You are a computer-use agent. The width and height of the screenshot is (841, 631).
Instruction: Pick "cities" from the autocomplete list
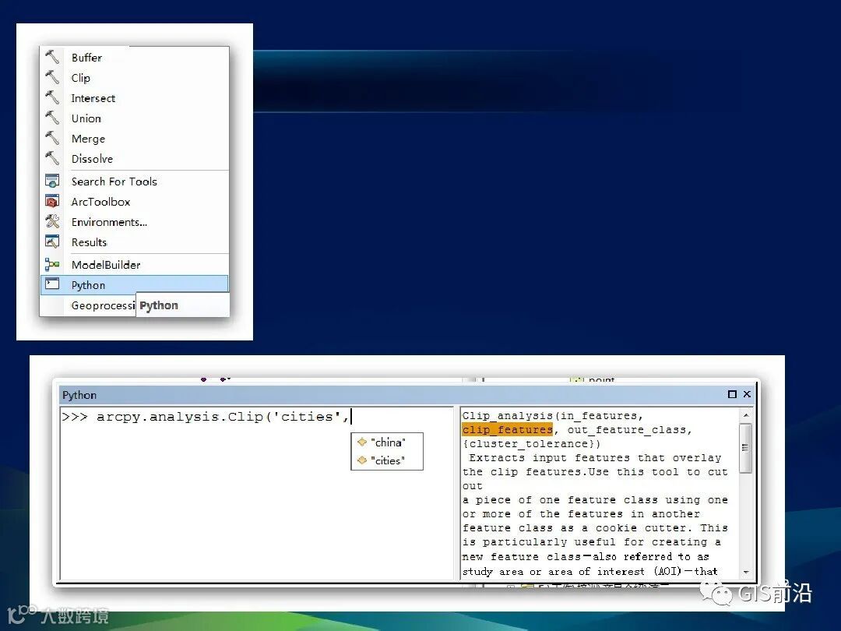point(387,460)
